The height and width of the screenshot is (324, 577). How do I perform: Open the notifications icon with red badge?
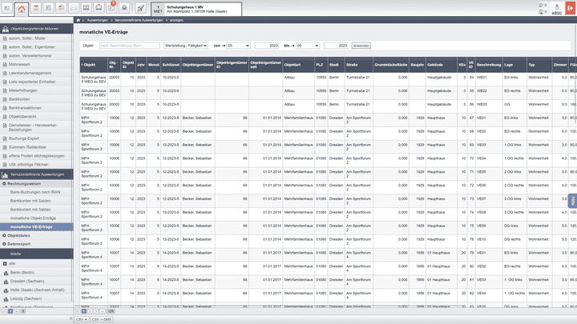[111, 9]
